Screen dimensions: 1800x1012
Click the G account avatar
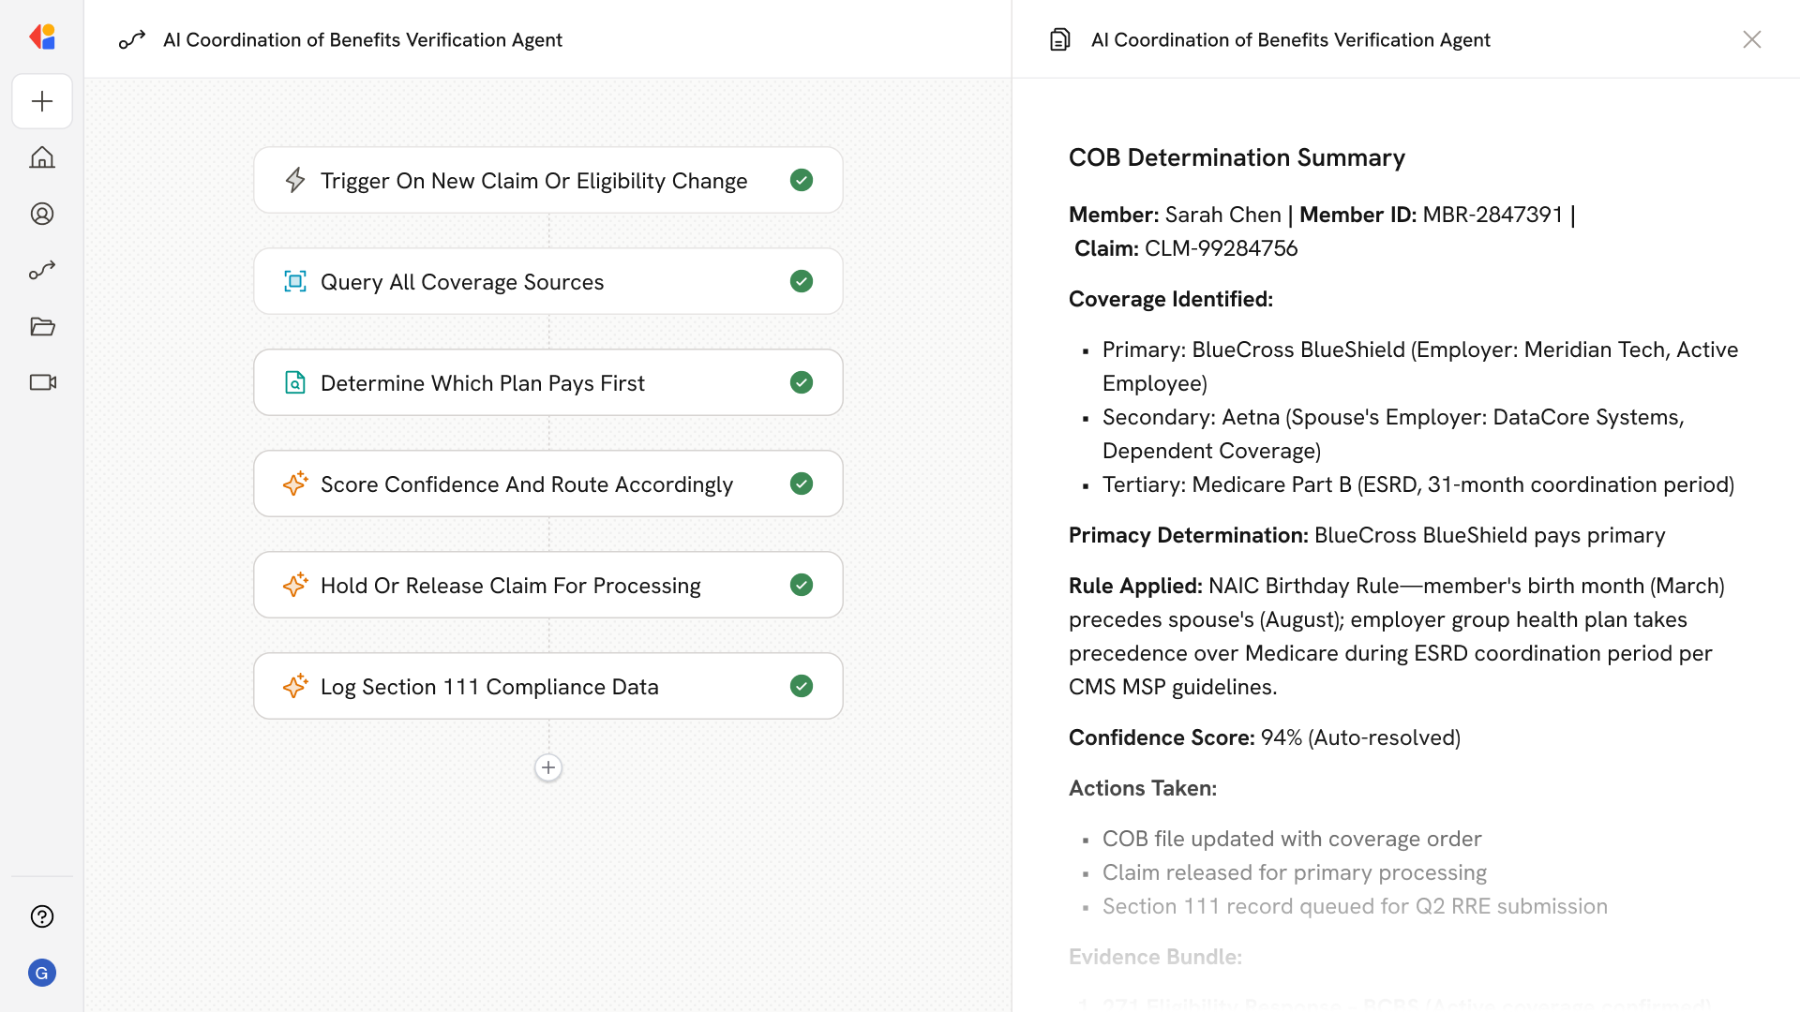[42, 973]
